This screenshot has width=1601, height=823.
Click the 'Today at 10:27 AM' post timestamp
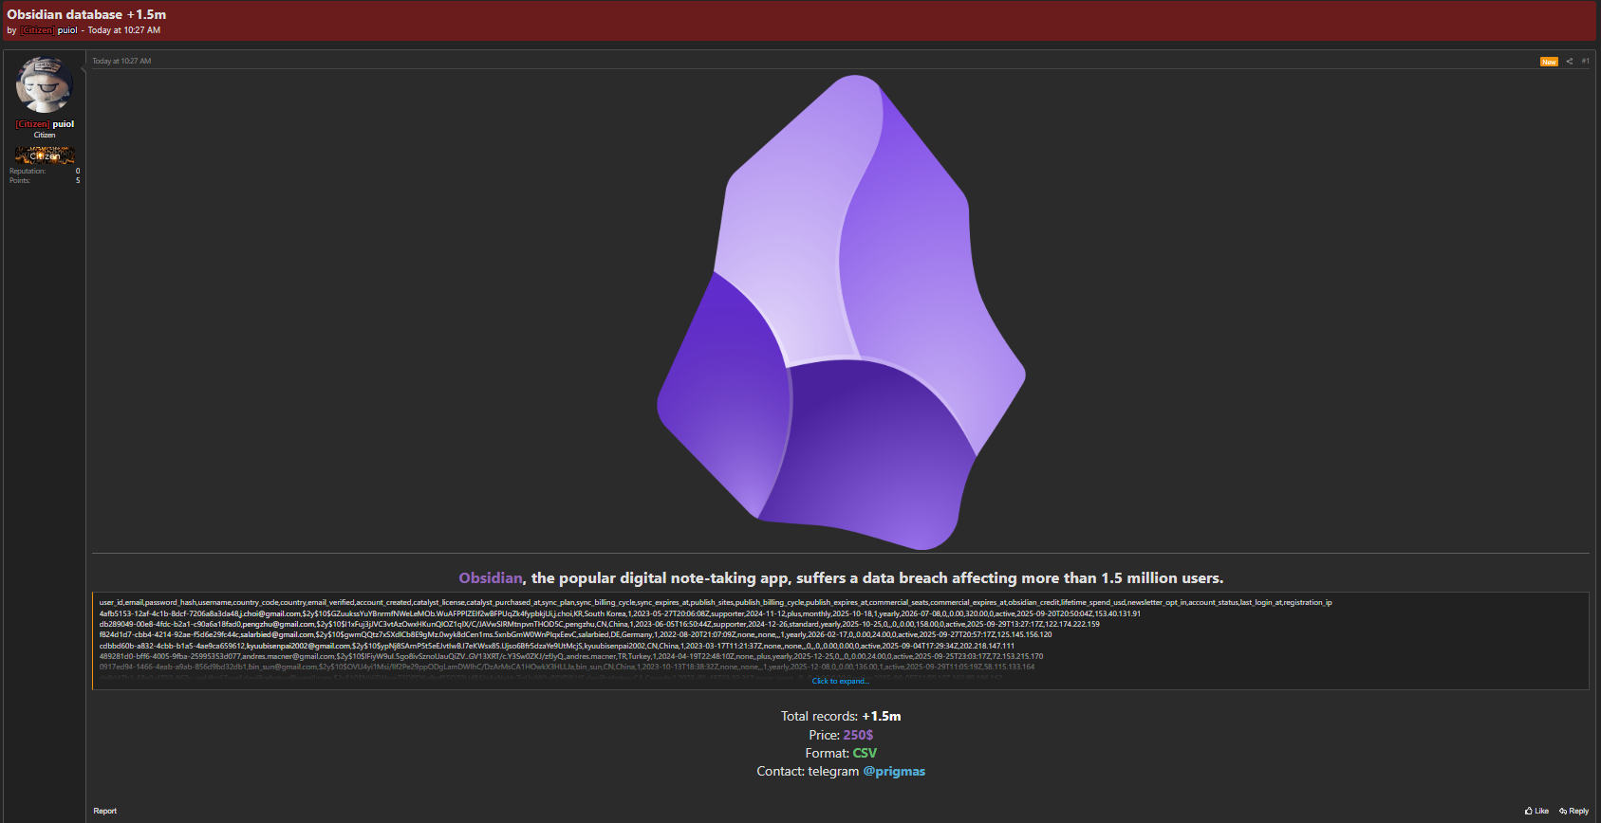tap(121, 61)
